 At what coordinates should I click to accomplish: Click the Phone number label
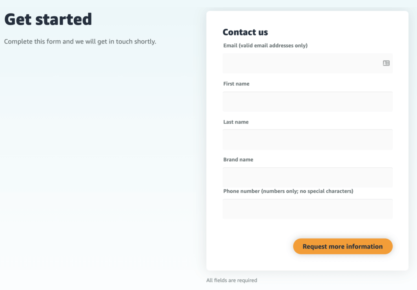288,191
